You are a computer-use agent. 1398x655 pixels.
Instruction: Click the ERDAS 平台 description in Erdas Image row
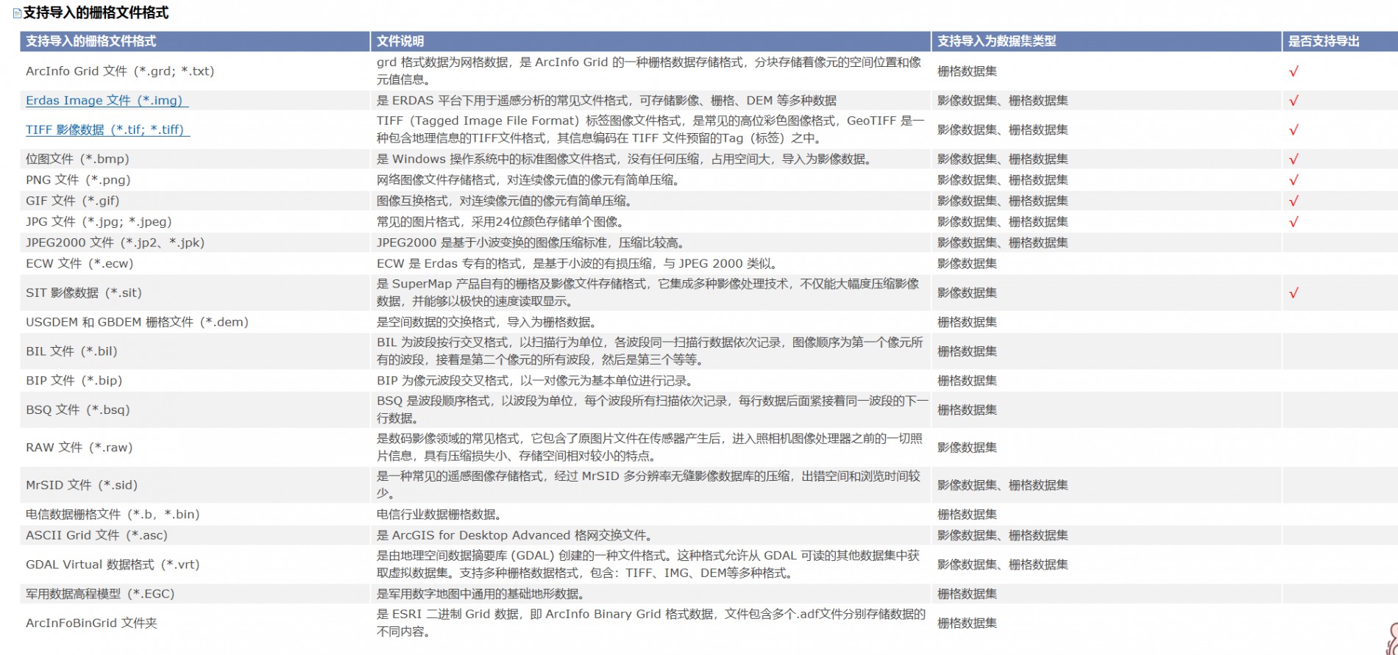click(x=650, y=101)
